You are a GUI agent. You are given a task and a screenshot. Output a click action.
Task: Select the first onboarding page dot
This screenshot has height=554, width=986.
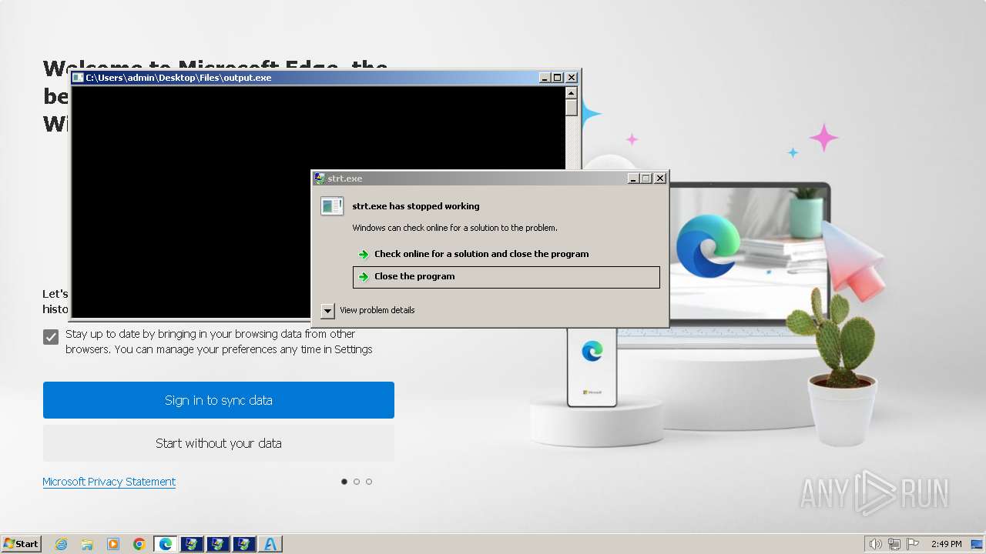tap(344, 482)
